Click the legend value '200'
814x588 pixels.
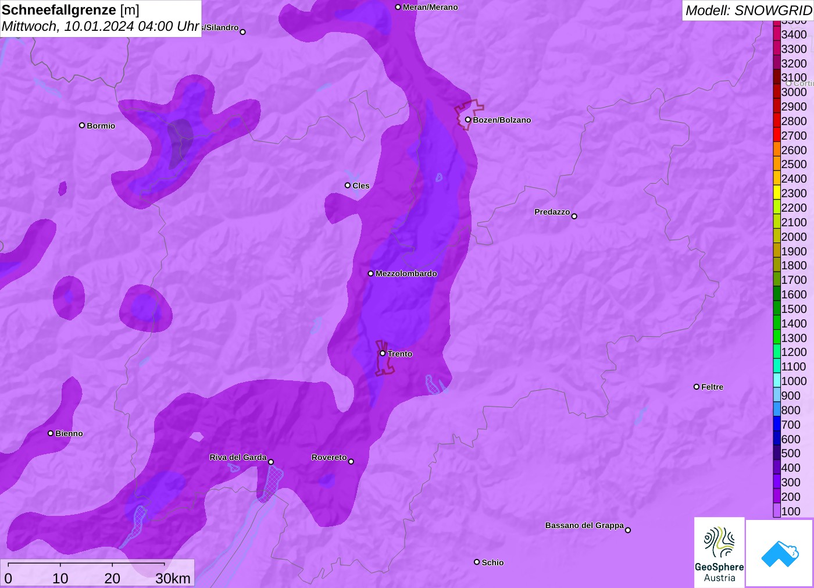point(791,497)
